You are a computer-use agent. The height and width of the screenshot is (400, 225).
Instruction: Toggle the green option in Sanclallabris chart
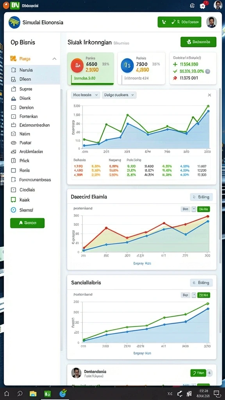203,295
